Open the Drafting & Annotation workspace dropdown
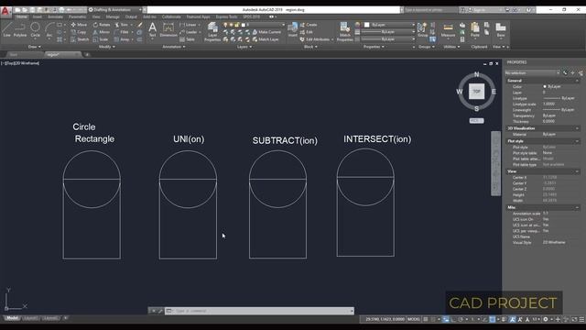This screenshot has height=330, width=586. click(115, 10)
